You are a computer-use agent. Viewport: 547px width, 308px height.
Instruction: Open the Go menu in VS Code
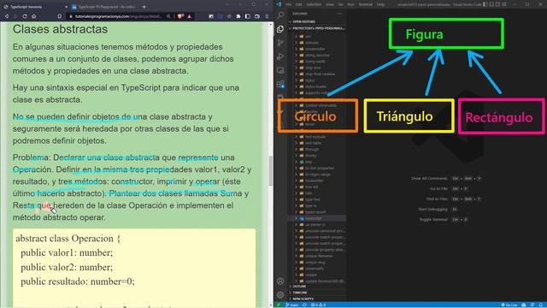coord(341,4)
